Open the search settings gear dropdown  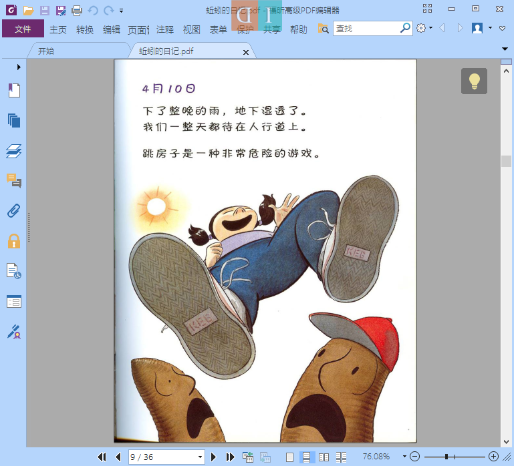coord(424,28)
